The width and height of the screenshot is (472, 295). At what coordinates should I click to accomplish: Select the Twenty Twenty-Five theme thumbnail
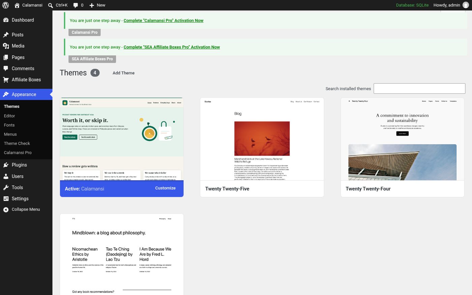click(262, 139)
